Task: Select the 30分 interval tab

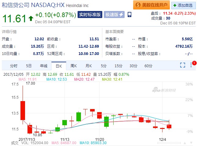Action: [x=133, y=66]
